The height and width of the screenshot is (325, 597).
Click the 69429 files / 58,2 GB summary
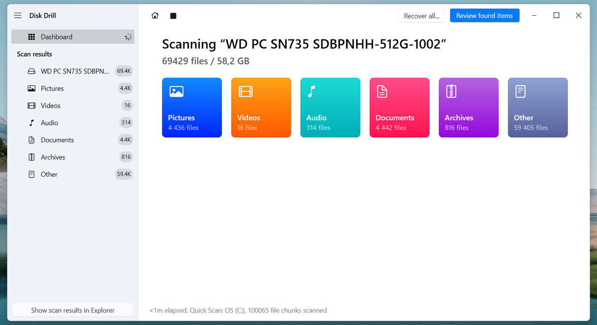pos(206,61)
